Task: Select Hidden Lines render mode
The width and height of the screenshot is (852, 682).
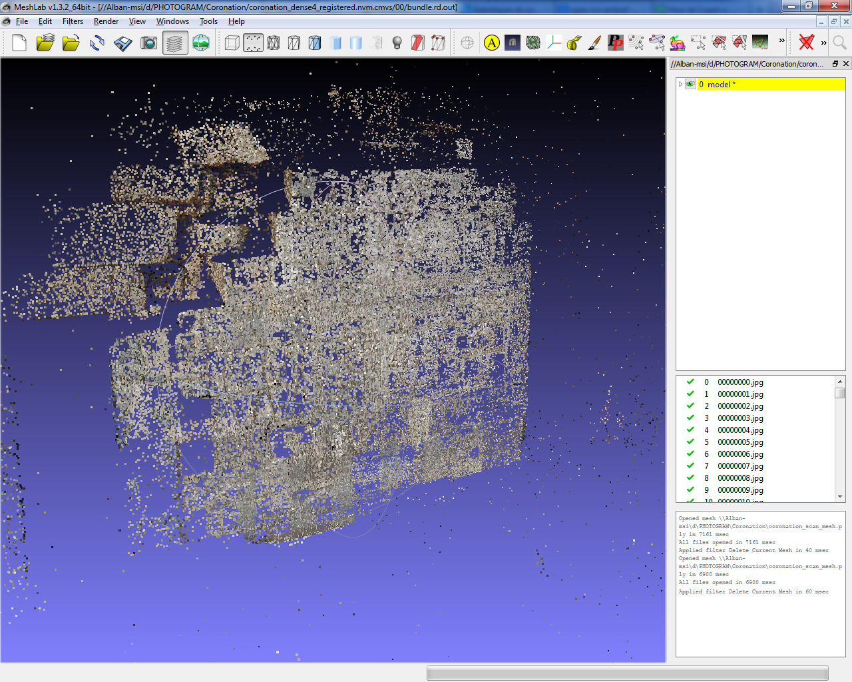Action: tap(294, 43)
